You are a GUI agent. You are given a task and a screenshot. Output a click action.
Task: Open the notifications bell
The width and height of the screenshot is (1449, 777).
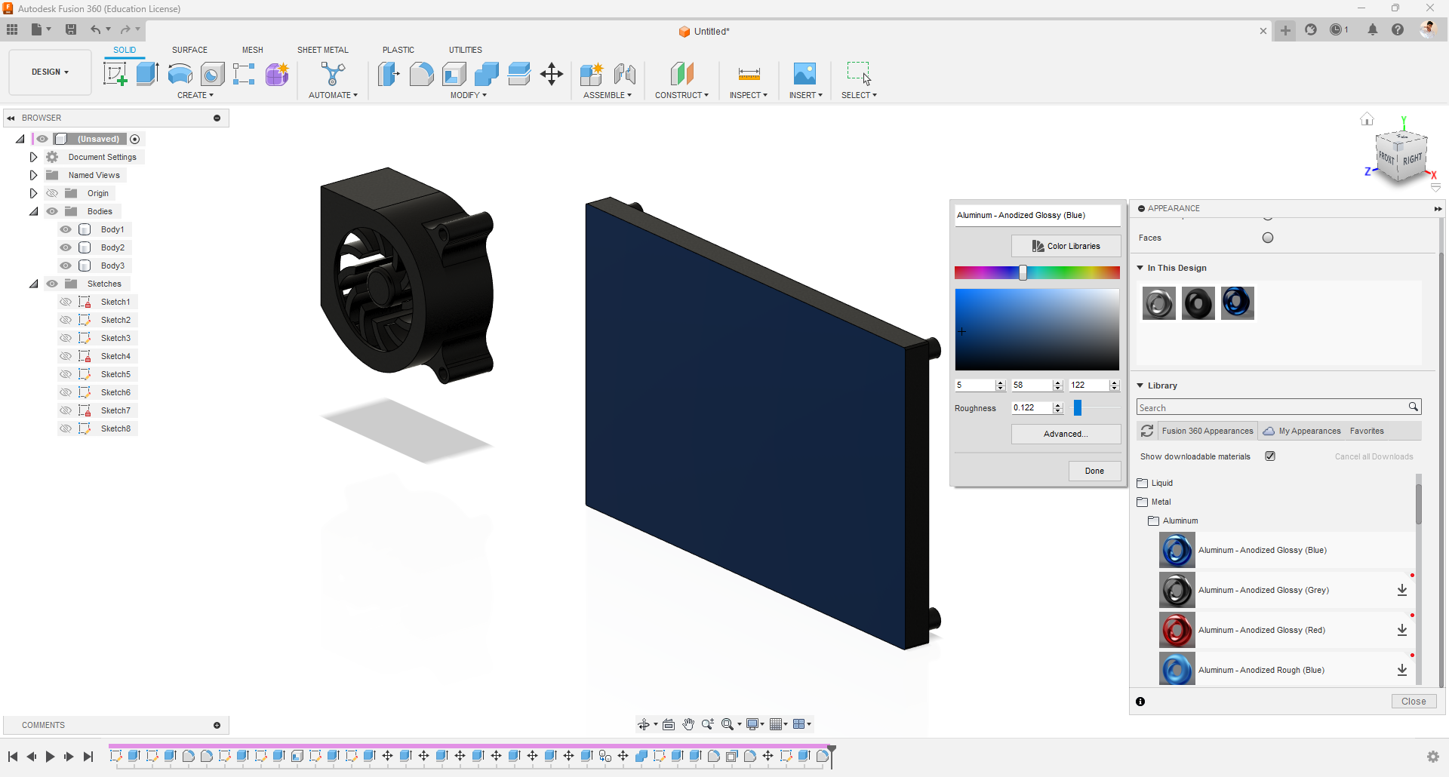[x=1373, y=29]
